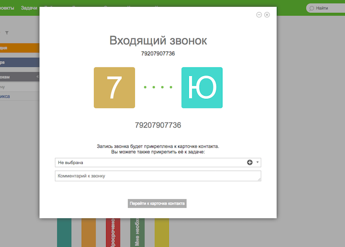Click the caller avatar with number 7
The image size is (345, 247).
coord(114,88)
